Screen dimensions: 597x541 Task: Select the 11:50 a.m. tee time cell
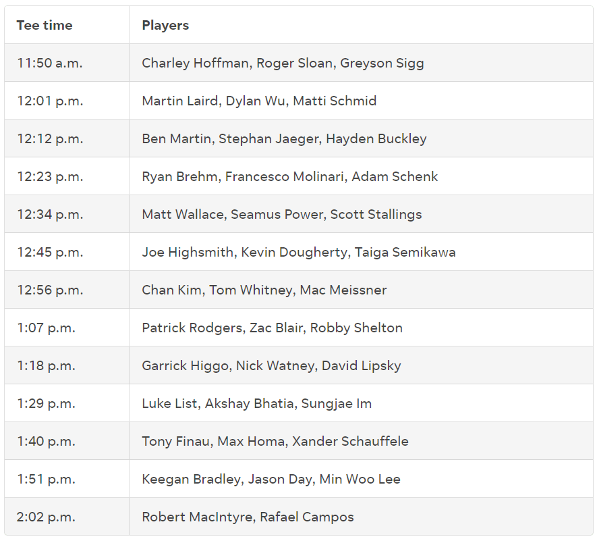click(x=49, y=63)
